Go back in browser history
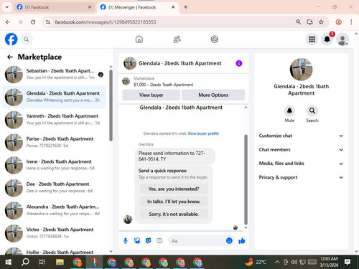The width and height of the screenshot is (359, 269). tap(8, 22)
